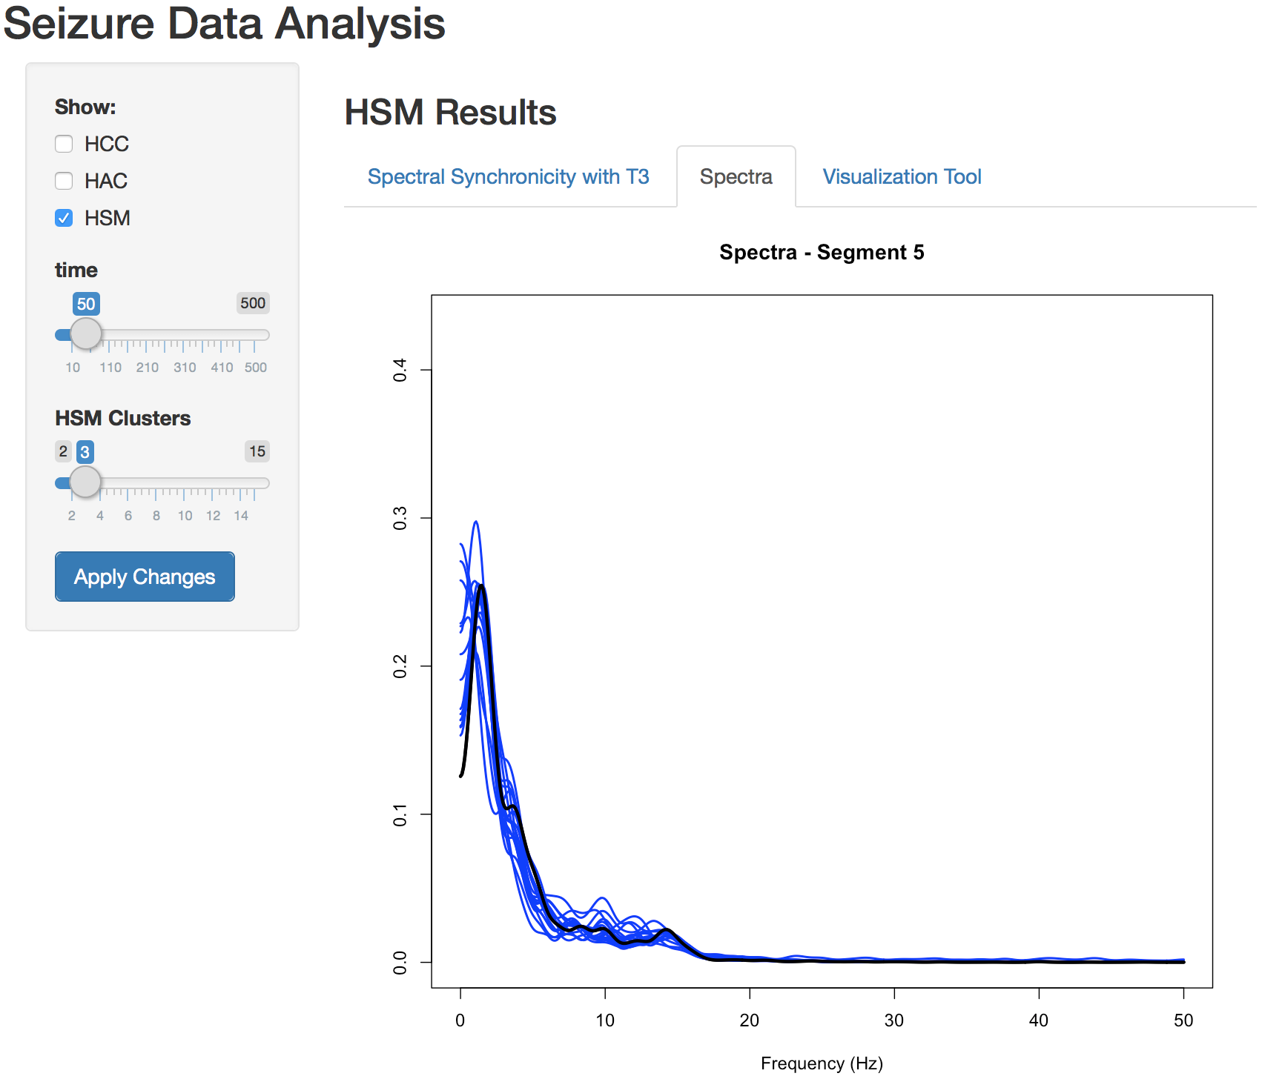1262x1079 pixels.
Task: Click the black mean spectrum peak
Action: click(x=482, y=586)
